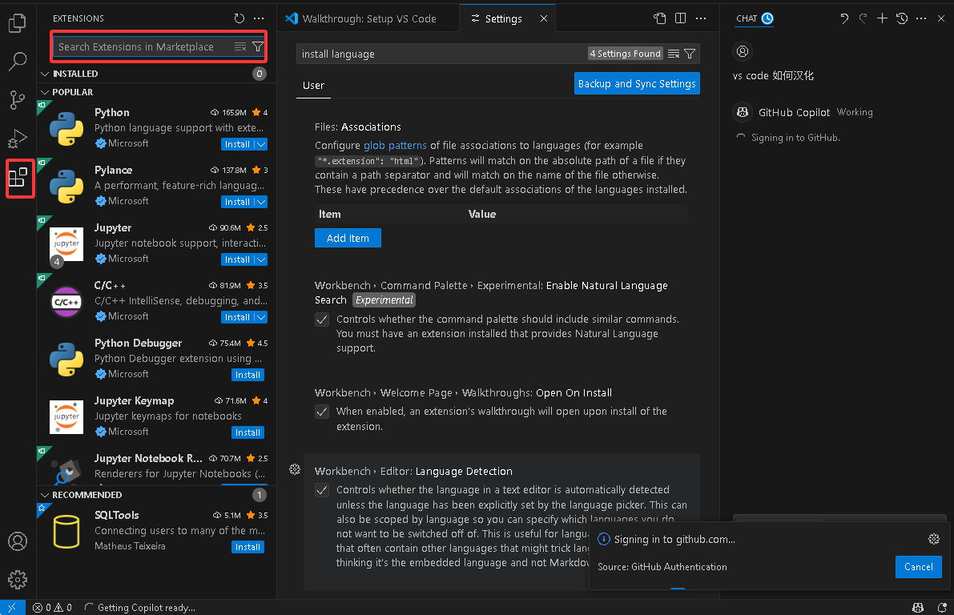Click the Python extension logo
Screen dimensions: 954x615
click(x=66, y=128)
